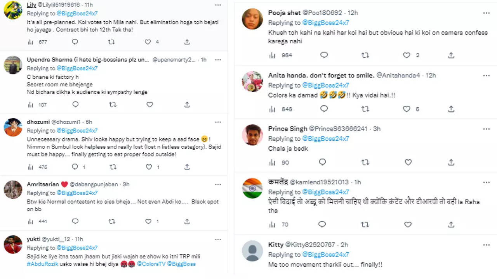Open more options on Pooja shet's tweet
Screen dimensions: 497x279
(x=486, y=13)
